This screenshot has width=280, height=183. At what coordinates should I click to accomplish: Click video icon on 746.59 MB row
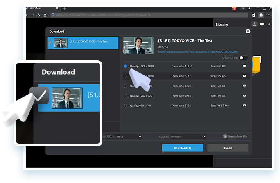(244, 106)
